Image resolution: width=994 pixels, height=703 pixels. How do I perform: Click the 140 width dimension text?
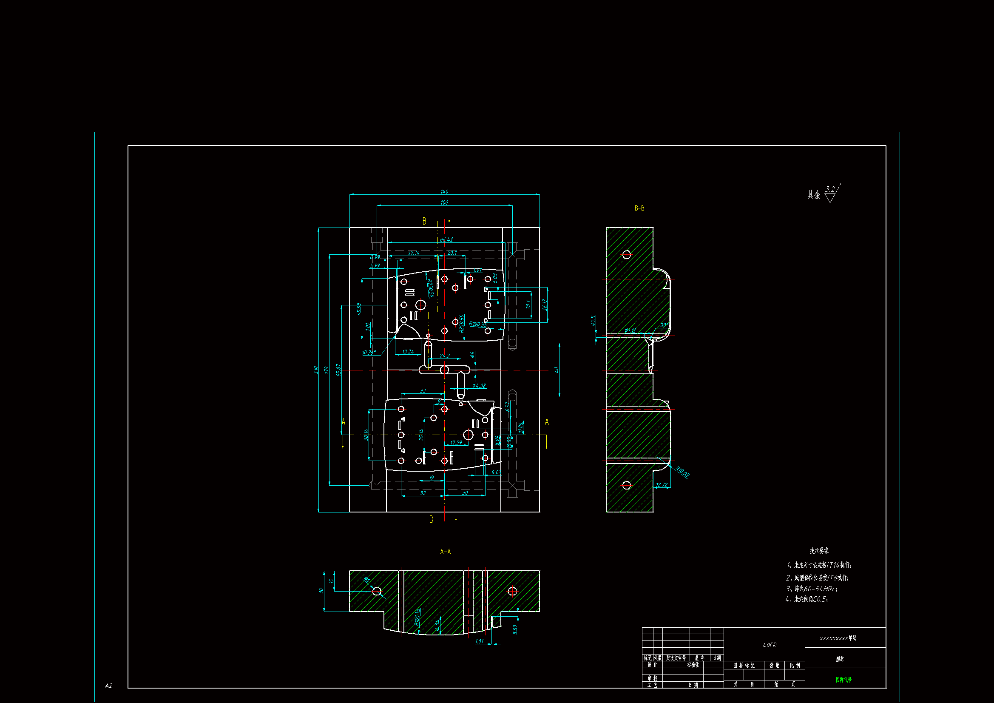click(444, 191)
